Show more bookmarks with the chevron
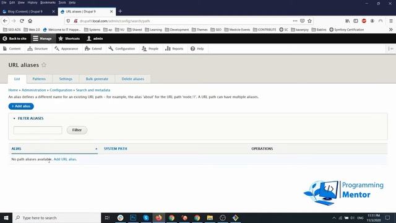The height and width of the screenshot is (223, 396). [x=390, y=30]
